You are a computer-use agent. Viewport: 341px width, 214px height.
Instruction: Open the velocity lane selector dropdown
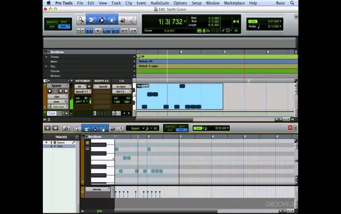(98, 189)
